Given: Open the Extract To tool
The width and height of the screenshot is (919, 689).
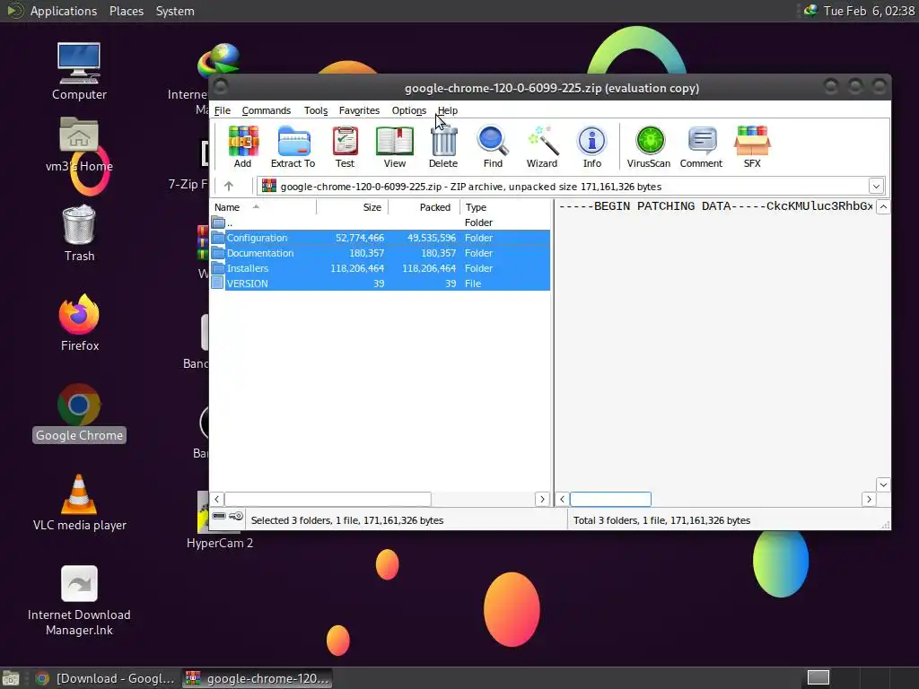Looking at the screenshot, I should tap(293, 147).
